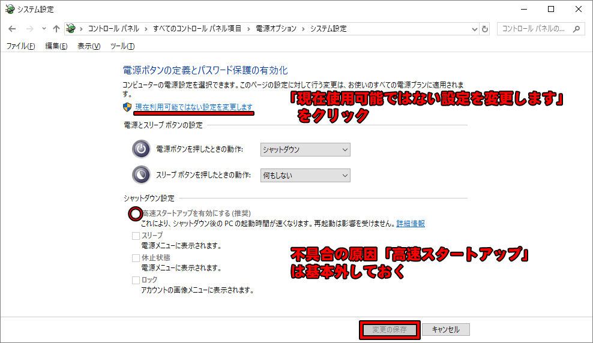Toggle the ロック checkbox
This screenshot has width=593, height=343.
pyautogui.click(x=136, y=280)
